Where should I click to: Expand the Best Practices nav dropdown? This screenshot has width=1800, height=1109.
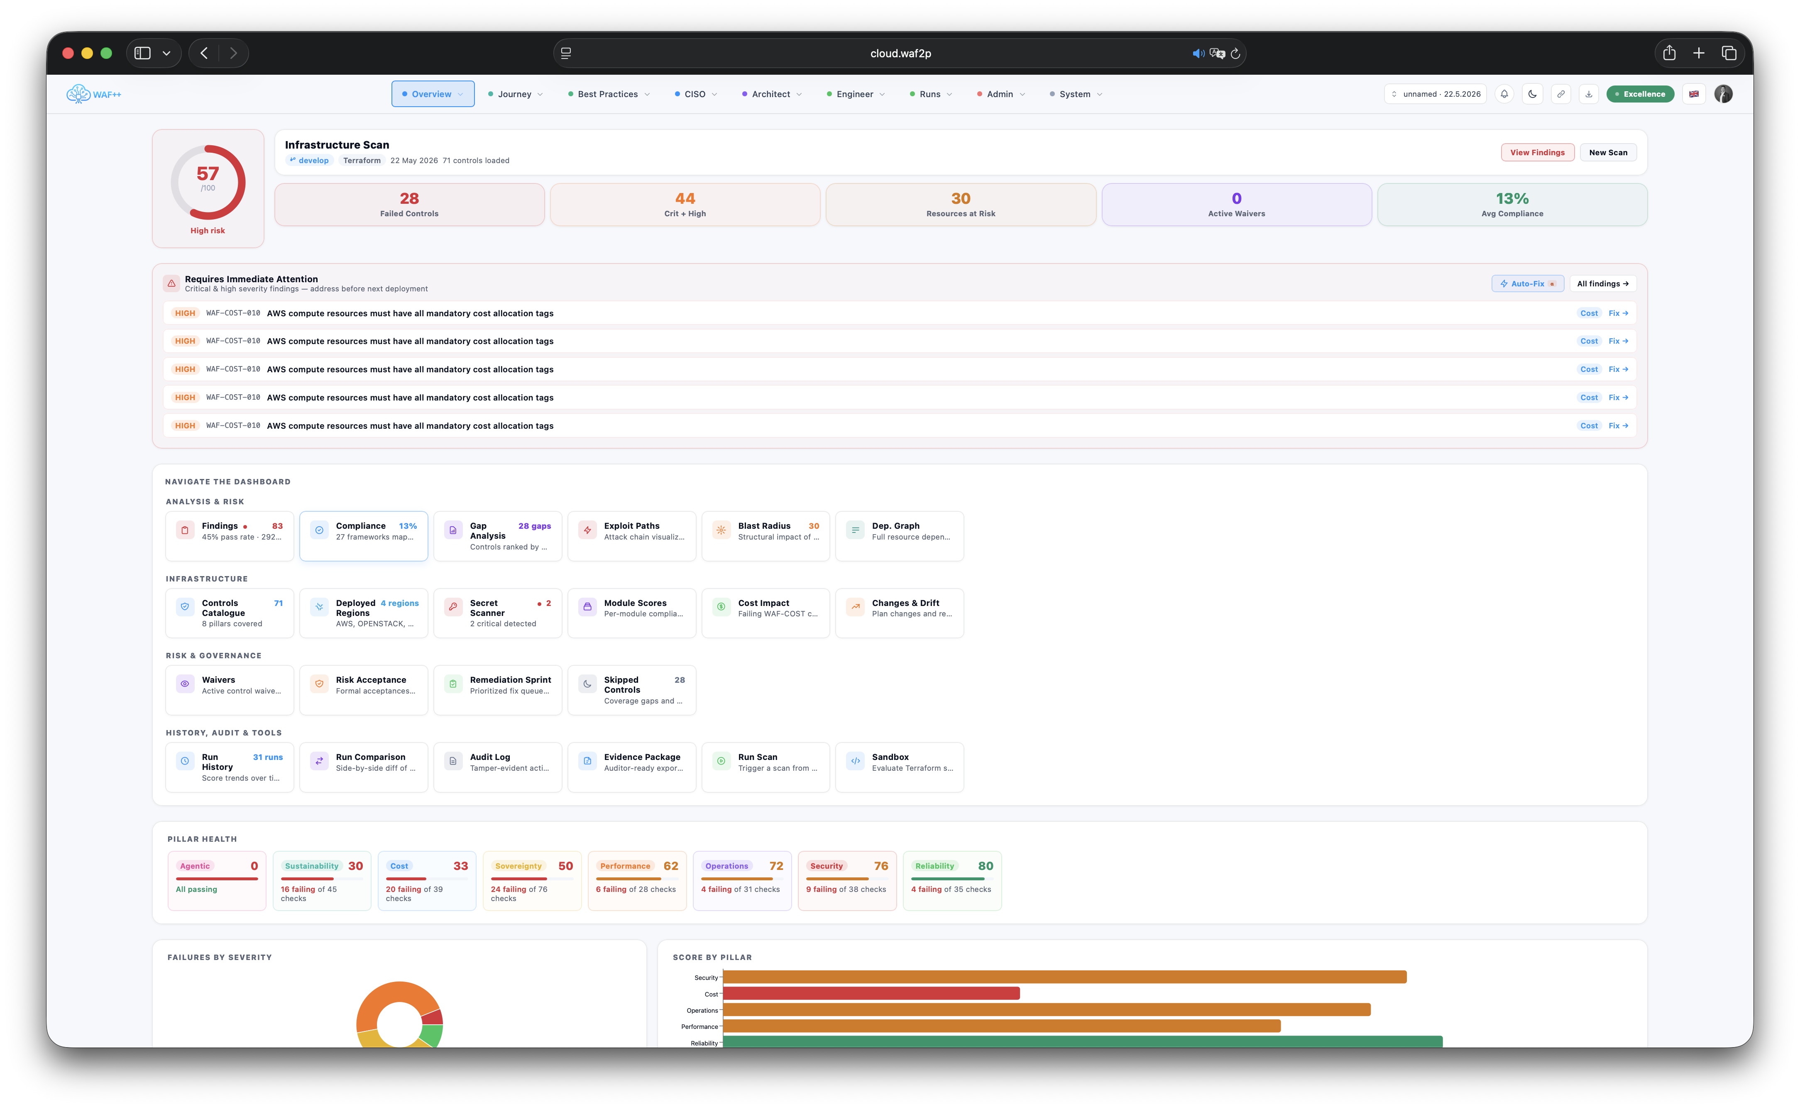609,94
